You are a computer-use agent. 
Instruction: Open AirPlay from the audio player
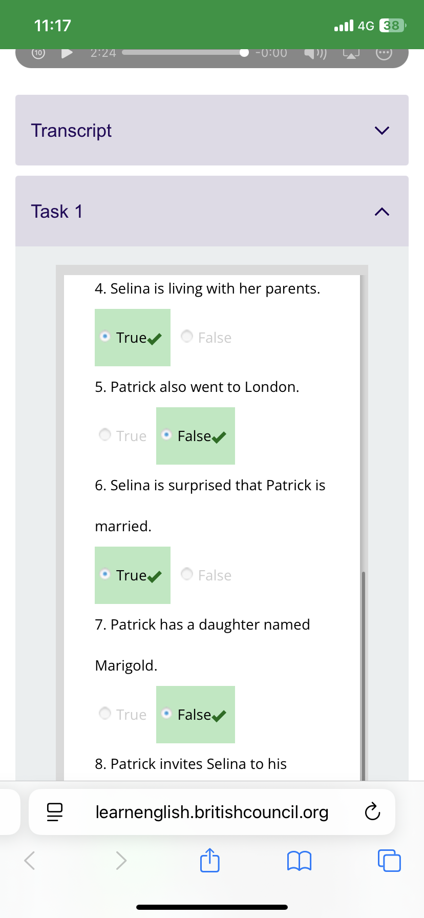tap(351, 53)
